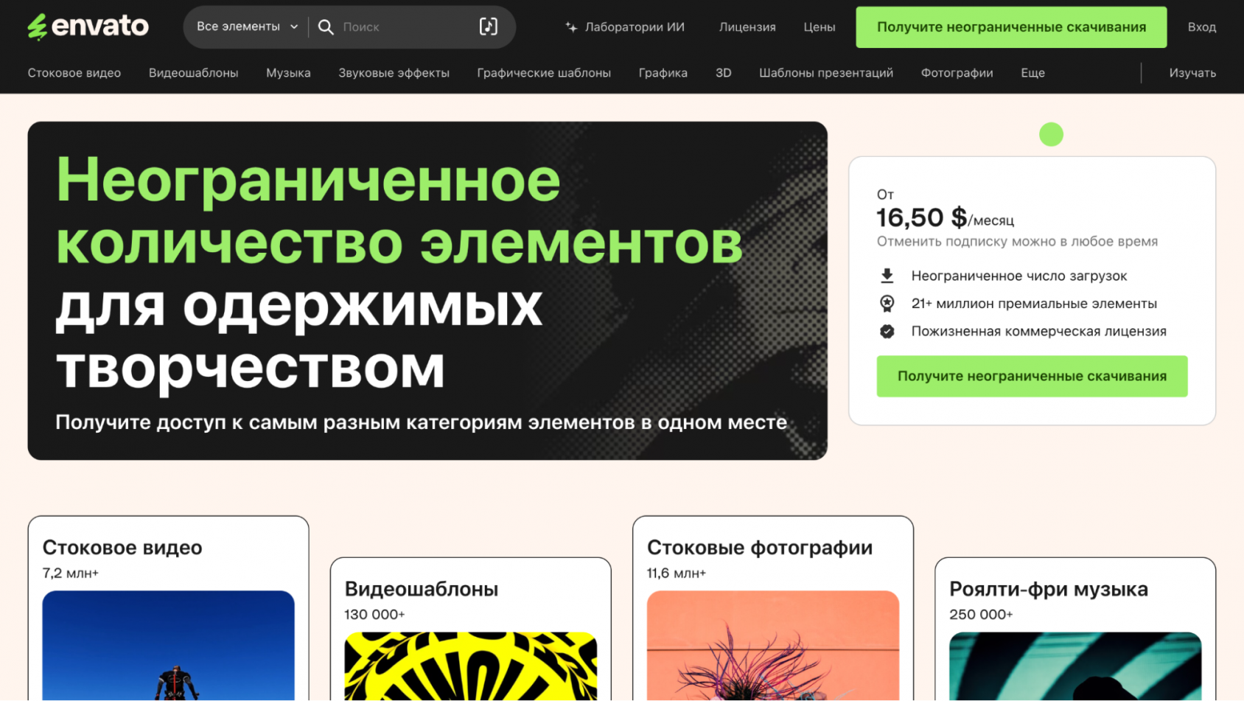Open Фотографии menu item
This screenshot has height=701, width=1244.
pos(957,73)
